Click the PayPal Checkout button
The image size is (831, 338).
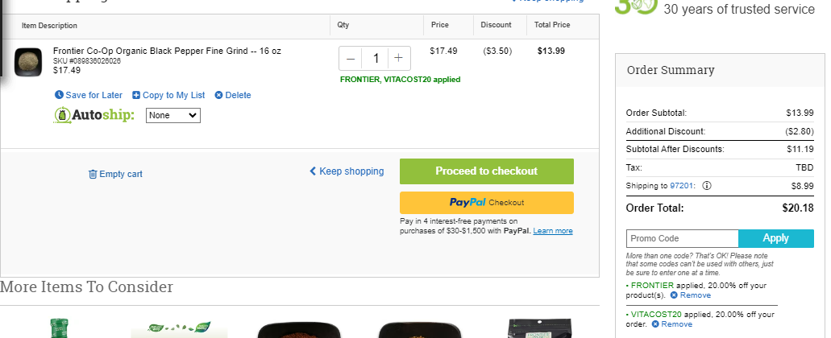click(487, 203)
